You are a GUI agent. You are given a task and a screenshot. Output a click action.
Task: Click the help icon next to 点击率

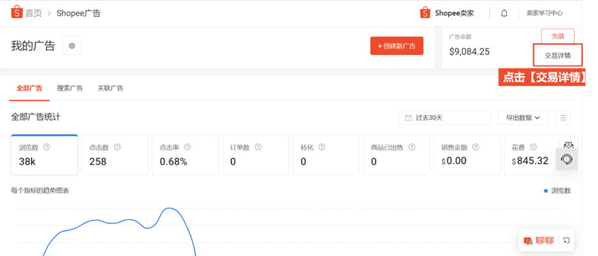coord(187,147)
